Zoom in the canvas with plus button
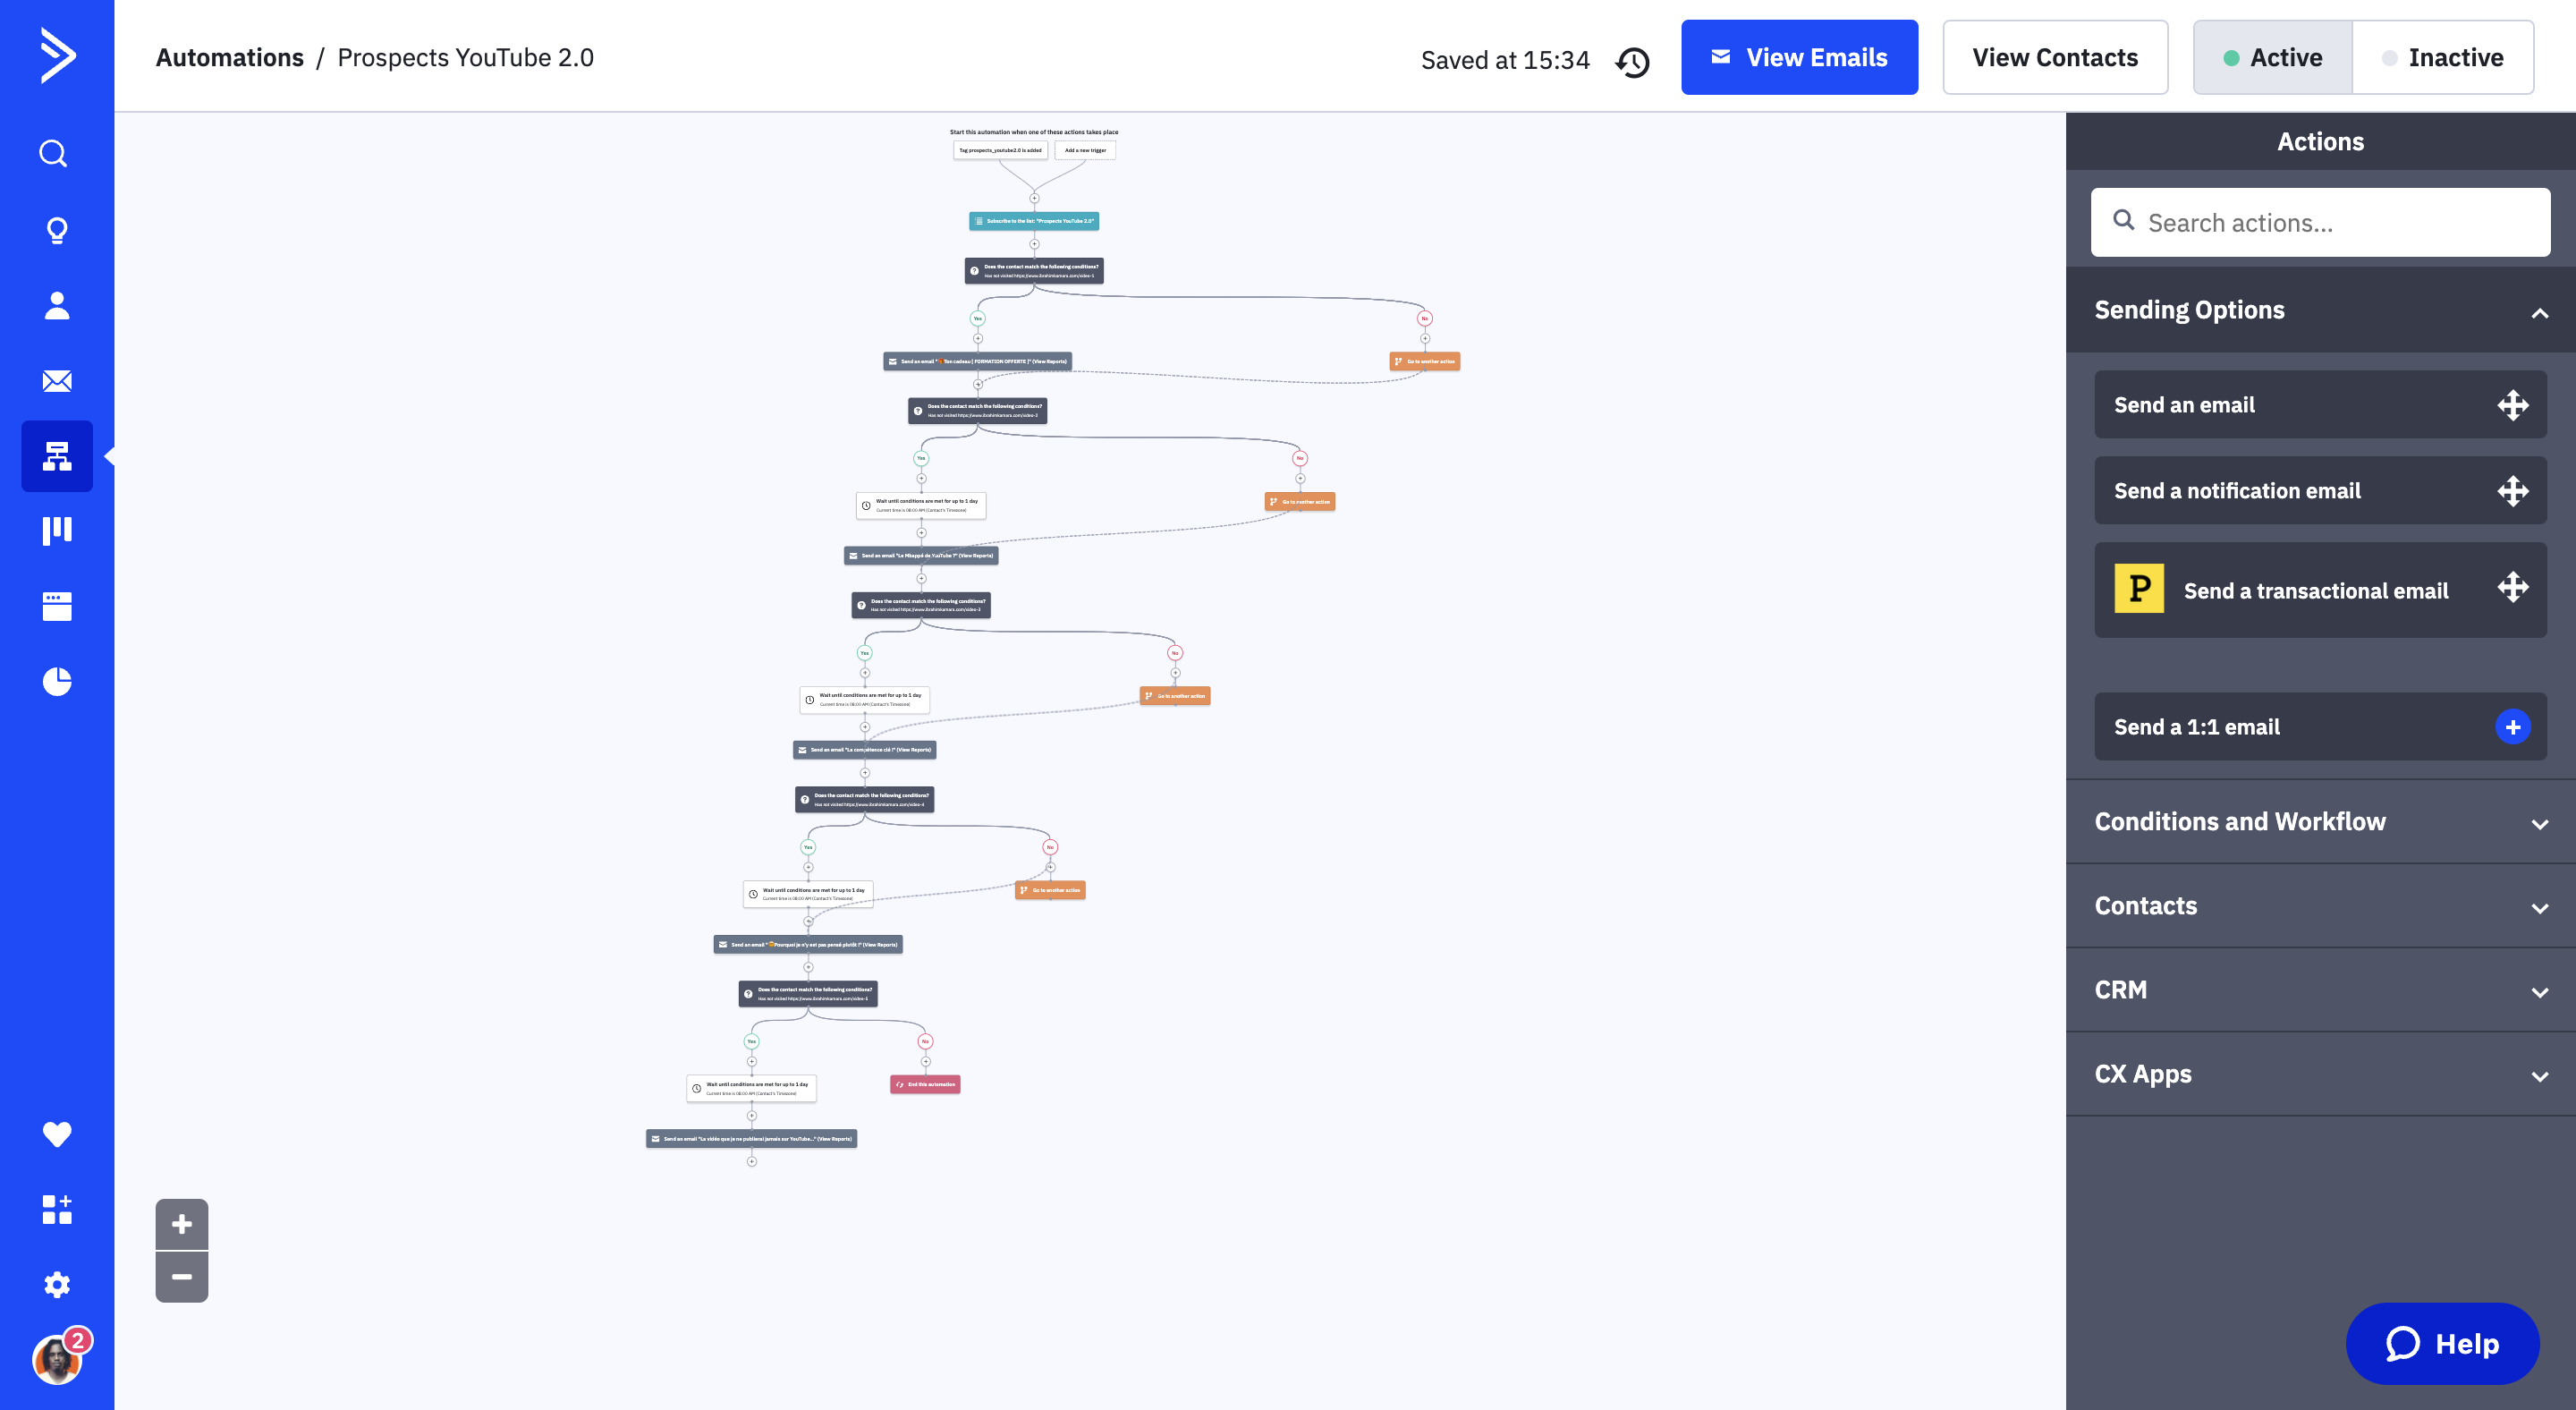Screen dimensions: 2576x1410 point(182,1224)
